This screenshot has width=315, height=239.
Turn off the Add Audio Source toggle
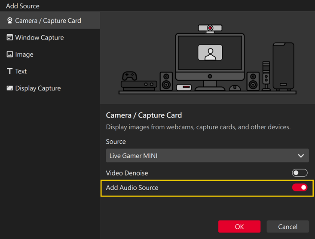coord(300,188)
